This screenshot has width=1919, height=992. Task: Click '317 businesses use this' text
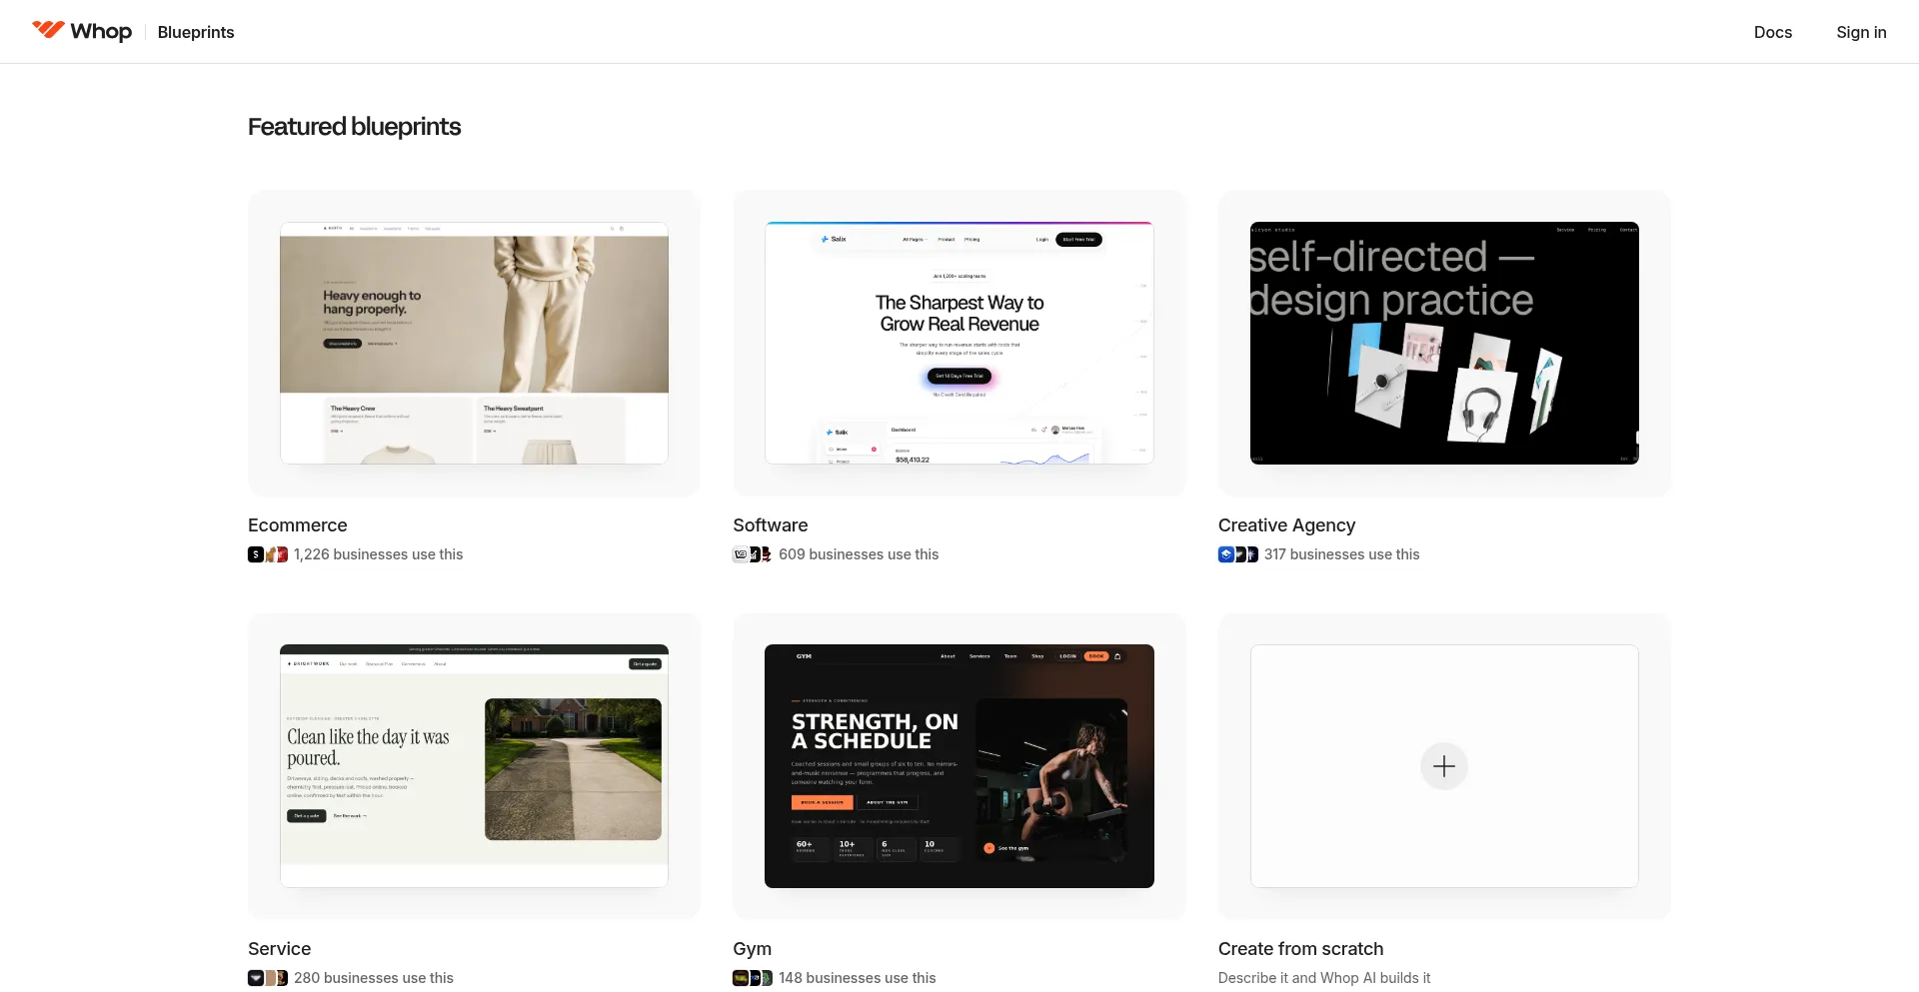(x=1341, y=554)
